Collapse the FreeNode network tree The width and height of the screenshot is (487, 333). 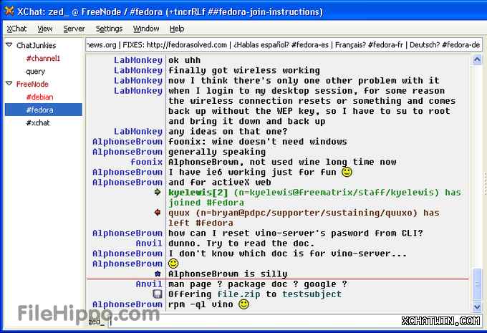tap(9, 84)
